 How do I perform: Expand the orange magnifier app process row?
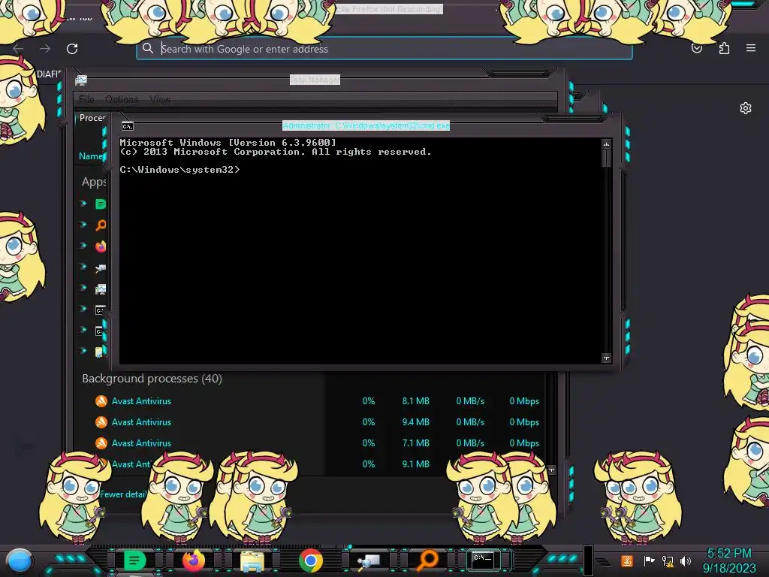[x=83, y=224]
